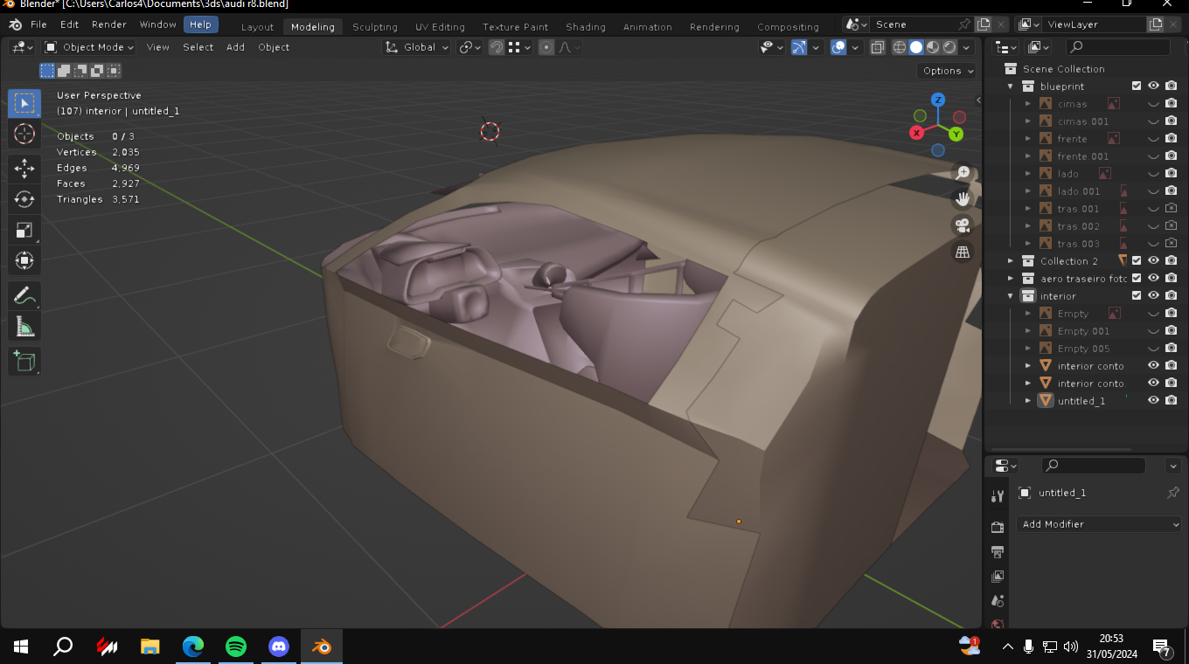The width and height of the screenshot is (1189, 664).
Task: Click the outliner search field
Action: coord(1117,47)
